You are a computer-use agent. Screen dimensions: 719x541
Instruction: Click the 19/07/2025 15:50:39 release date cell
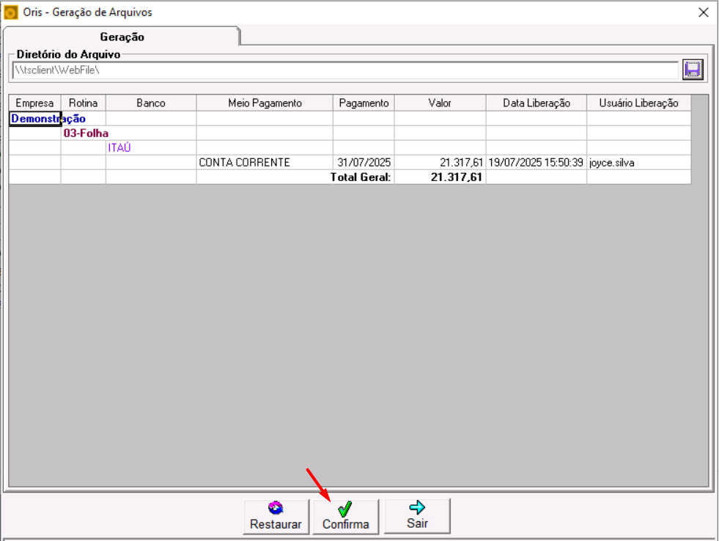coord(536,163)
